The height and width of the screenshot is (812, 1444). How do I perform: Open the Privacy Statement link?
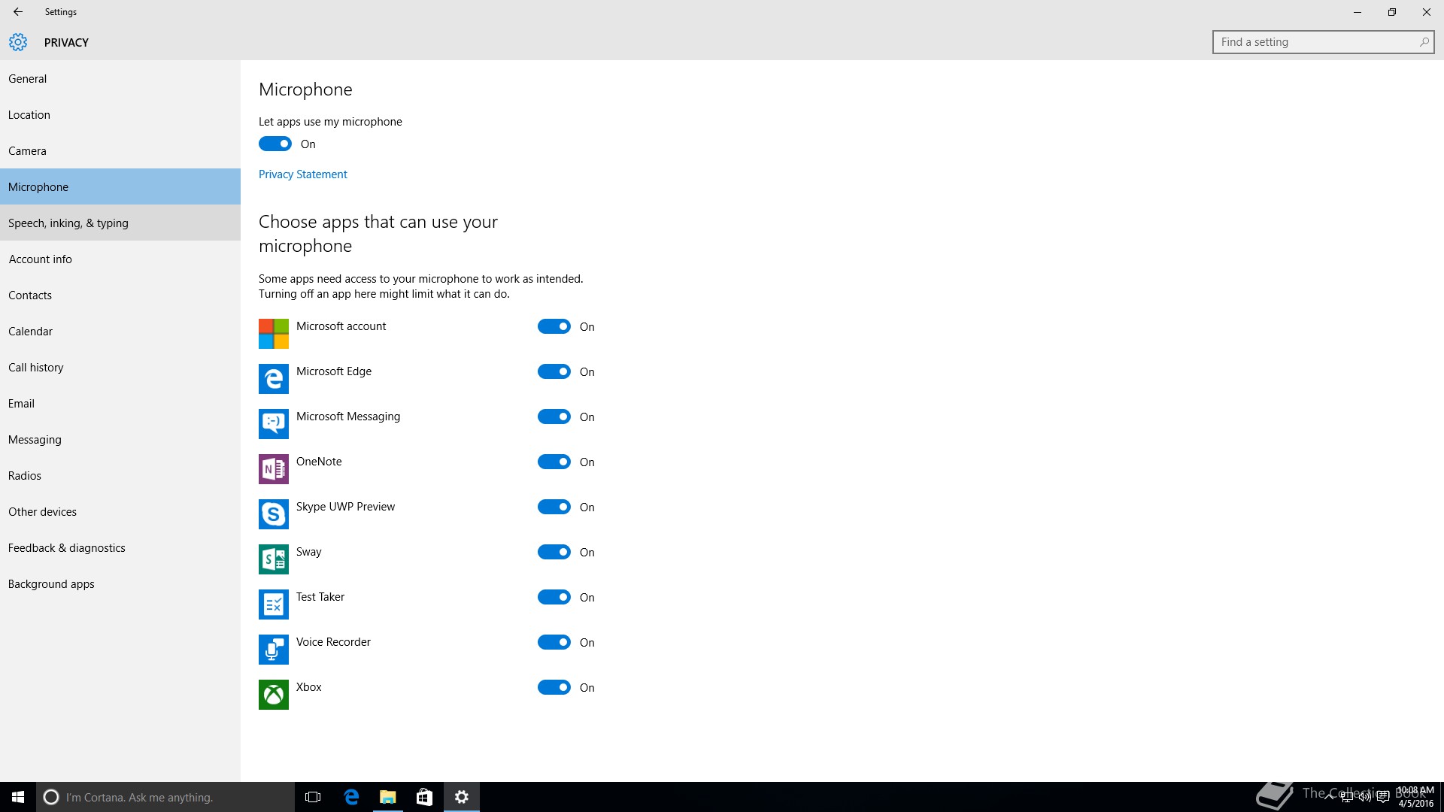pyautogui.click(x=302, y=174)
